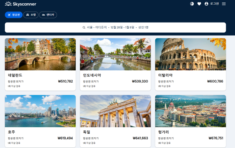Select the ₩641,663 price
The height and width of the screenshot is (148, 235).
click(140, 138)
